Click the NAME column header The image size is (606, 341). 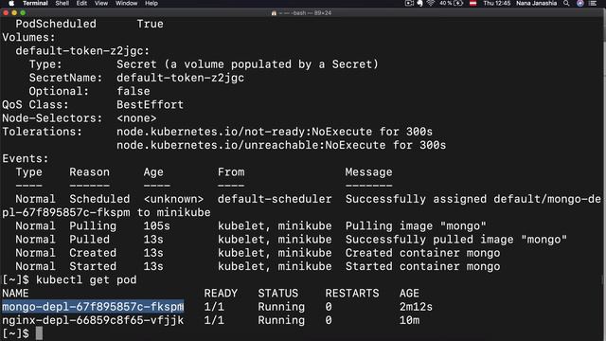(15, 293)
